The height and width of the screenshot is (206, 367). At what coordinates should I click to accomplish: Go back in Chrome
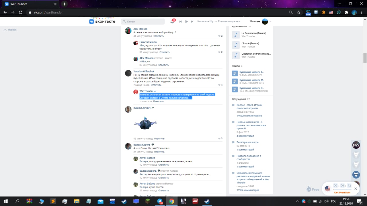(5, 12)
